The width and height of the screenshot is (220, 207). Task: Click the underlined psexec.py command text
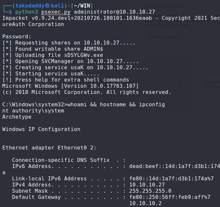56,12
